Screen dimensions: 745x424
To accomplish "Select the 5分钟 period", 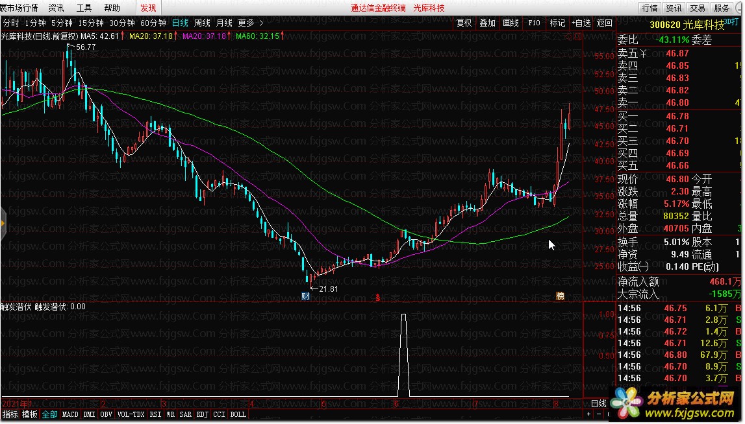I will tap(62, 23).
